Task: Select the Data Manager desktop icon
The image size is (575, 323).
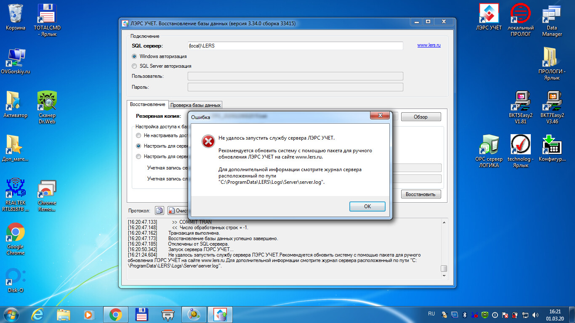Action: coord(552,20)
